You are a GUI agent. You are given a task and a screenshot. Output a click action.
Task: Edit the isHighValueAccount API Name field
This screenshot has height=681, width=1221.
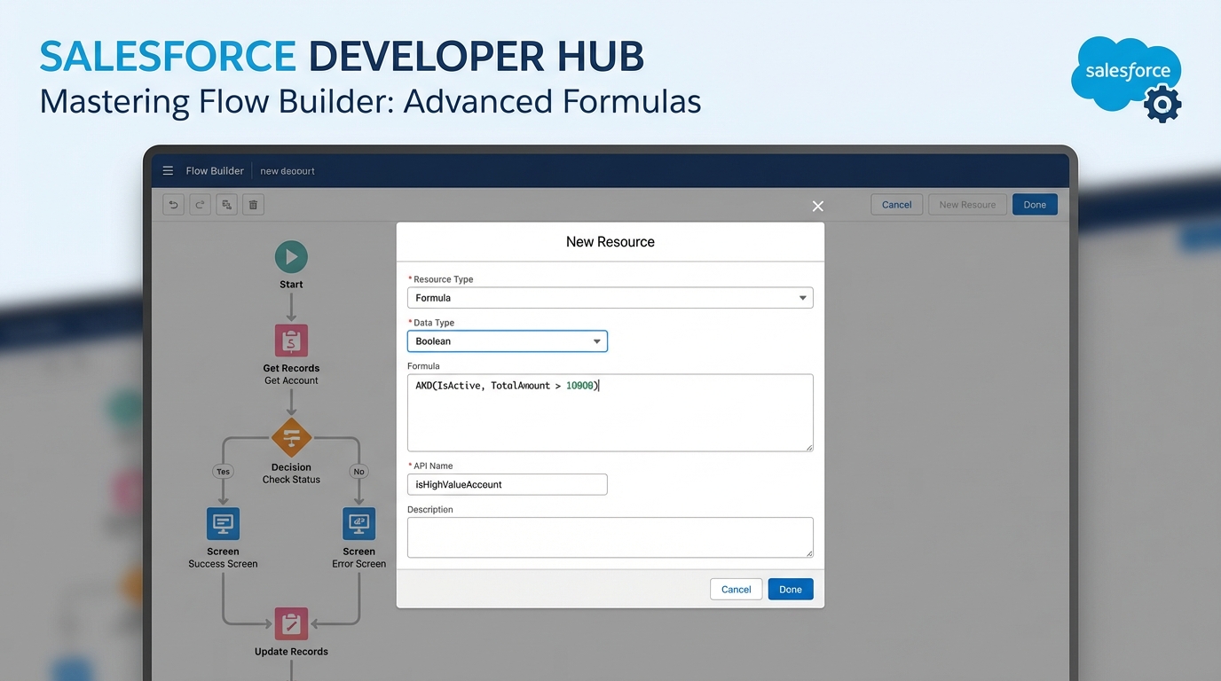[x=507, y=484]
